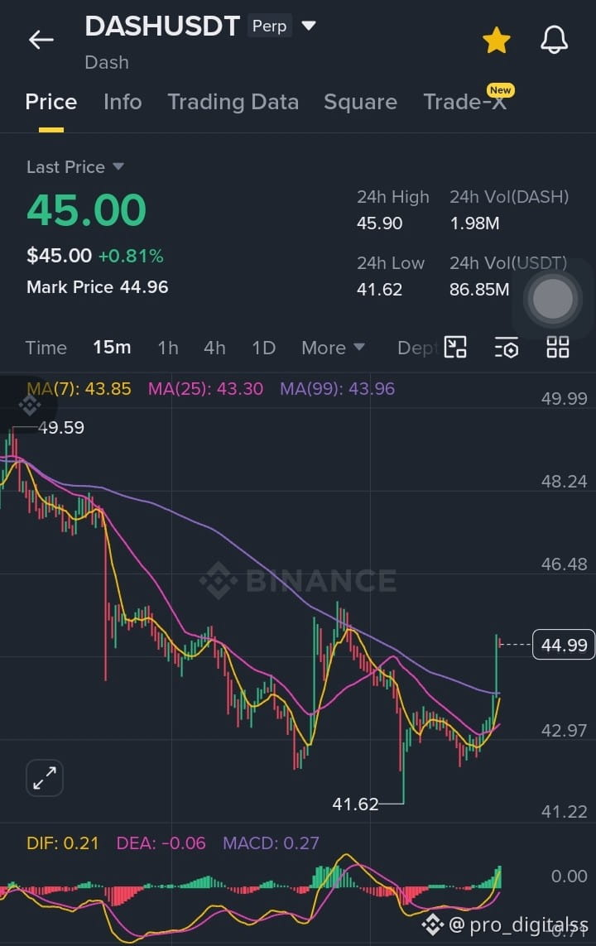Tap the 41.62 chart low marker
This screenshot has height=946, width=596.
[355, 804]
